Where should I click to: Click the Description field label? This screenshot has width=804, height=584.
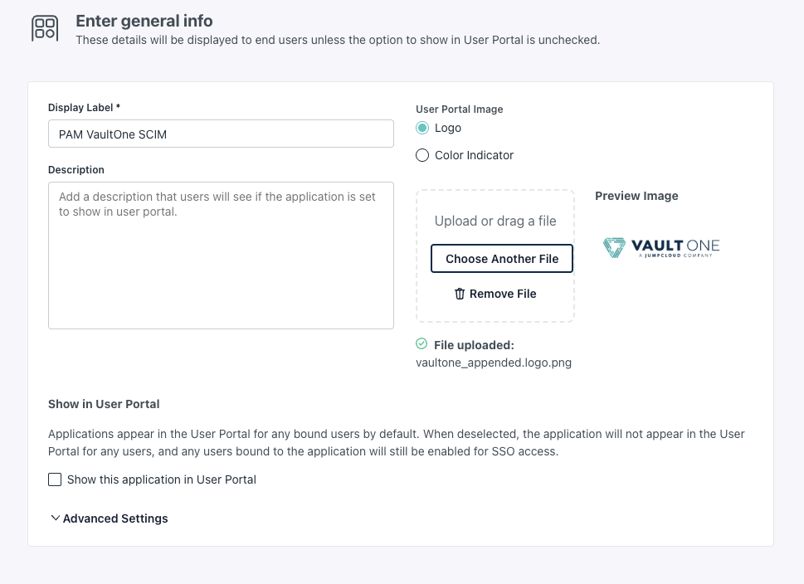[x=76, y=169]
